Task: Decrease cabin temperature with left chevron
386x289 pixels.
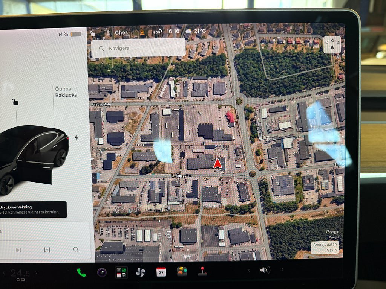Action: 4,273
